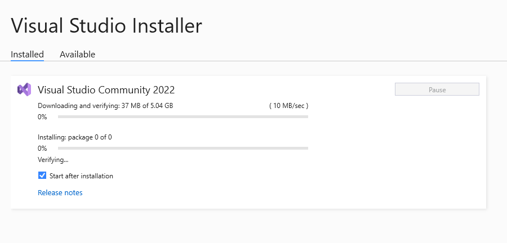Click the 10 MB/sec download speed text

[289, 106]
